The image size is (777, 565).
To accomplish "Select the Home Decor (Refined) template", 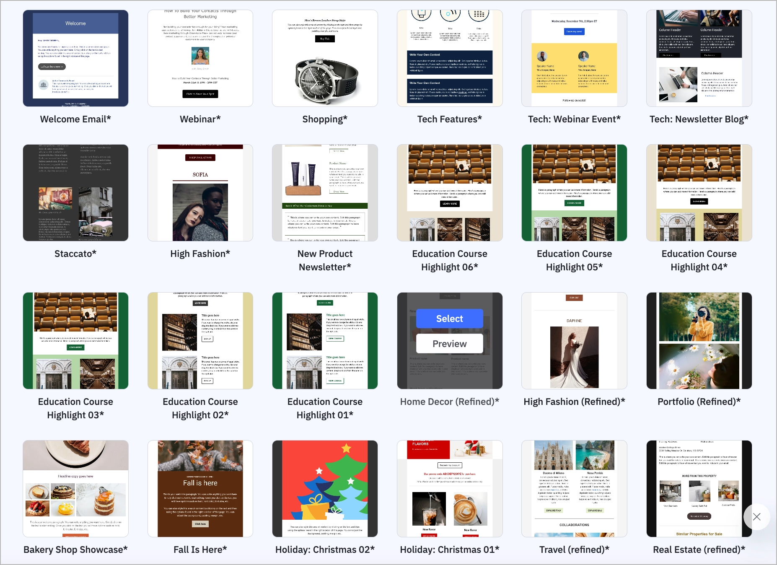I will [x=449, y=319].
